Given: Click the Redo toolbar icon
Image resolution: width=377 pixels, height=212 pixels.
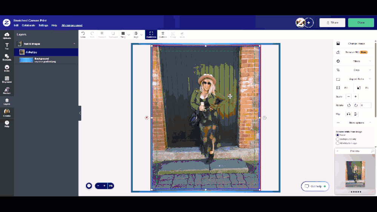Looking at the screenshot, I should pyautogui.click(x=92, y=35).
